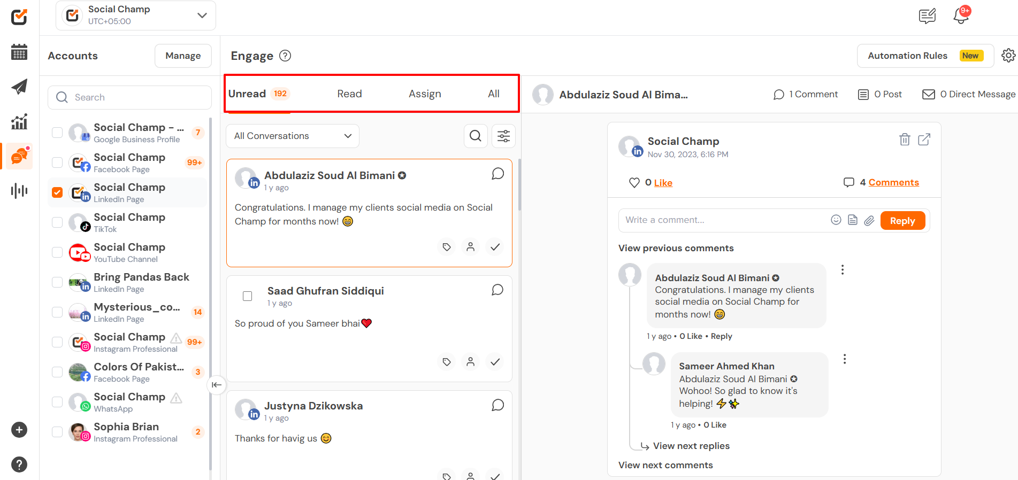Viewport: 1018px width, 480px height.
Task: Check Social Champ TikTok account
Action: click(x=57, y=222)
